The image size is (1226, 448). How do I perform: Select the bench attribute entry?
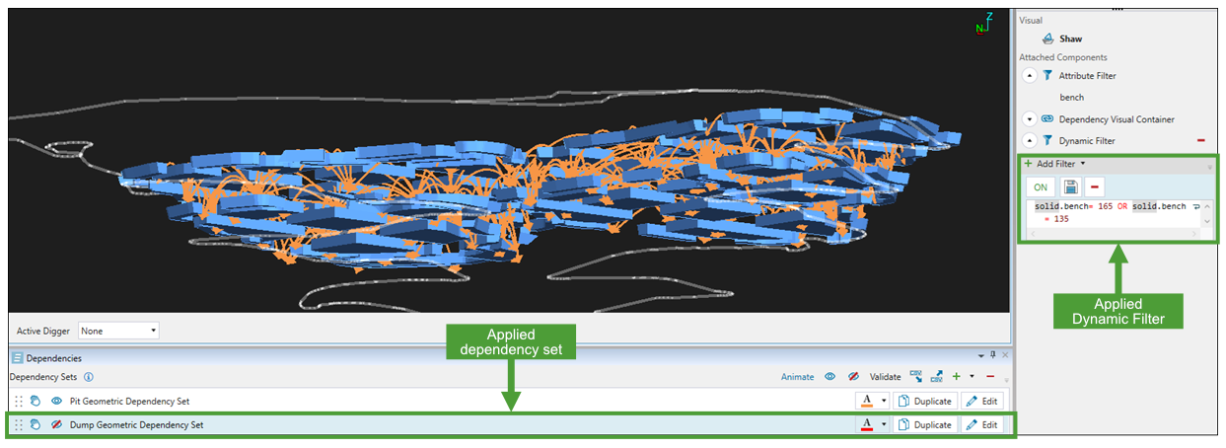[1072, 97]
